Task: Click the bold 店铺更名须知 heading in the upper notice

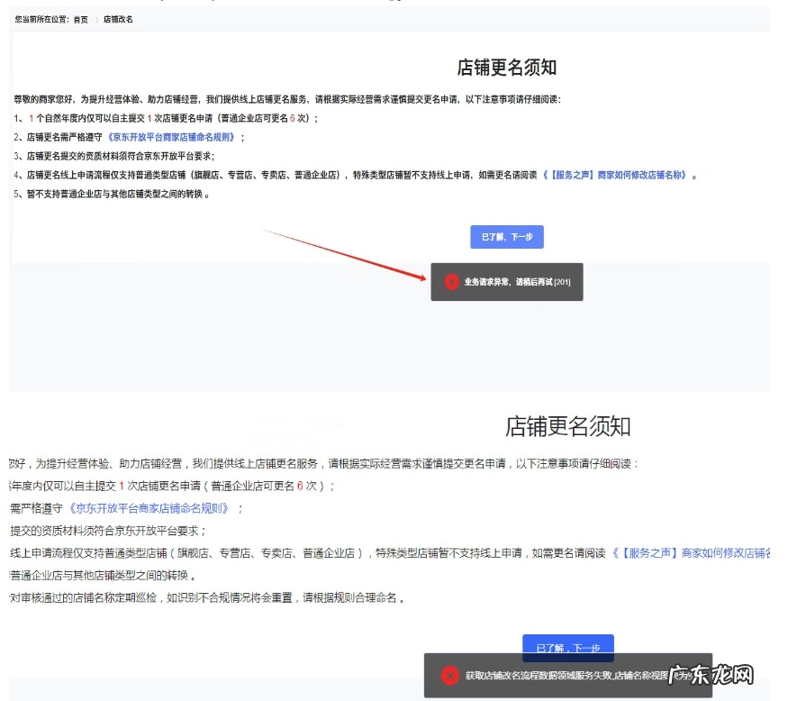Action: coord(507,68)
